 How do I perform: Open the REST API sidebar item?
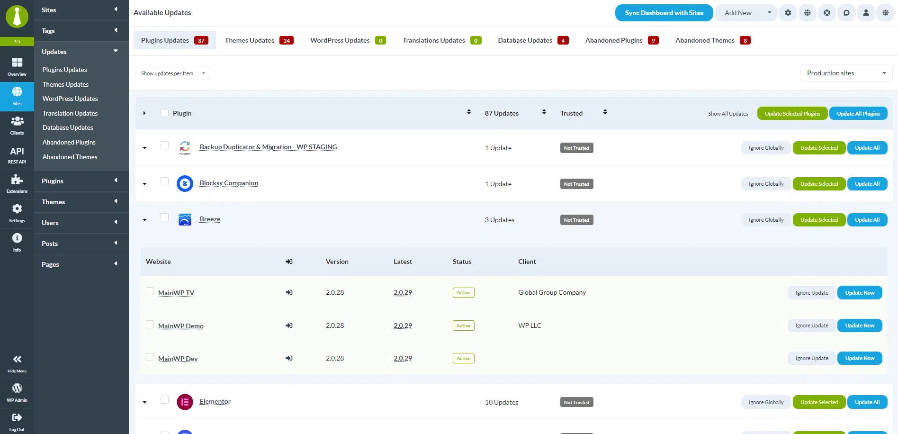[17, 155]
